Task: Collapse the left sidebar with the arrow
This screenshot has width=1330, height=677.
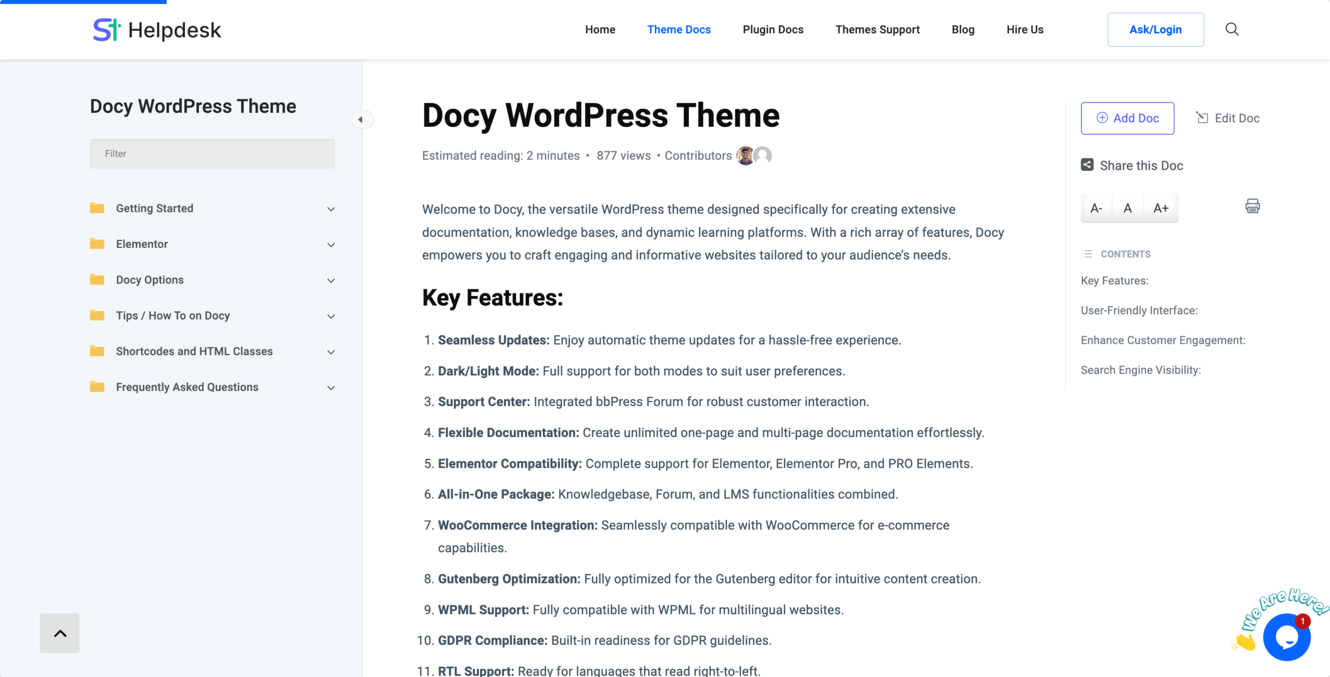Action: 363,119
